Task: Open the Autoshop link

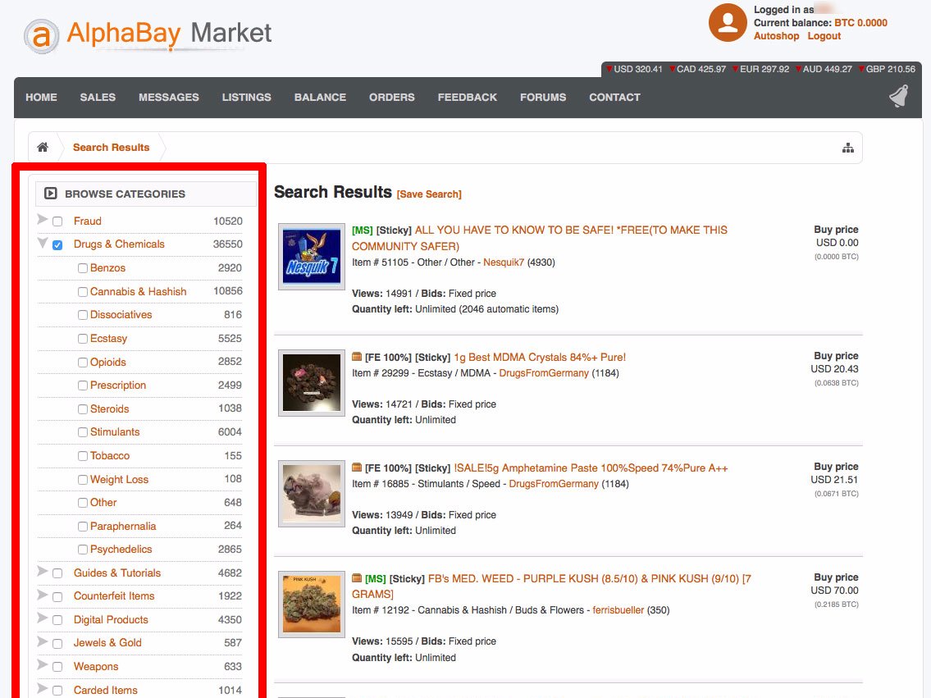Action: click(777, 36)
